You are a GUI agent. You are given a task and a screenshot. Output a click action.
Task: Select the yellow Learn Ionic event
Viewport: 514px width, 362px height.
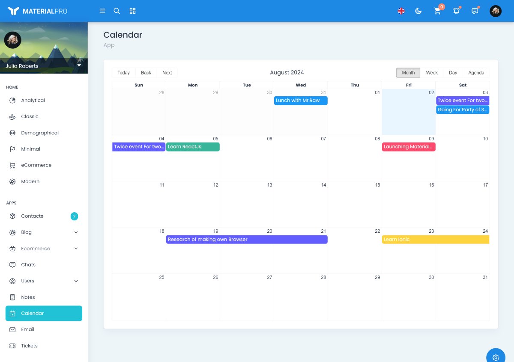point(435,240)
